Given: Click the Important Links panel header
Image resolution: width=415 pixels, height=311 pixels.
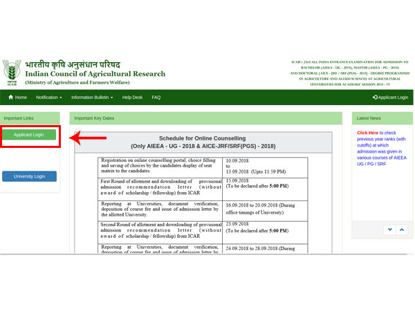Looking at the screenshot, I should [x=30, y=118].
